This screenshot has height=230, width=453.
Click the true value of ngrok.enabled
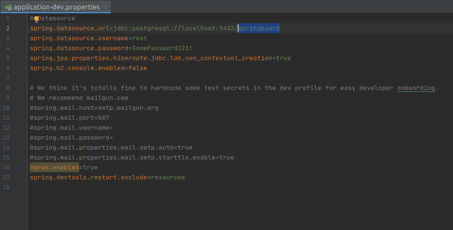[x=90, y=168]
